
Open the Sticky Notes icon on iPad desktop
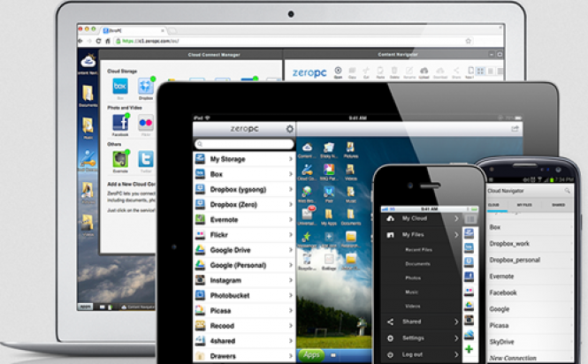click(329, 148)
